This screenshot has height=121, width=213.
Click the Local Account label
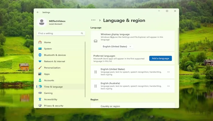[55, 24]
